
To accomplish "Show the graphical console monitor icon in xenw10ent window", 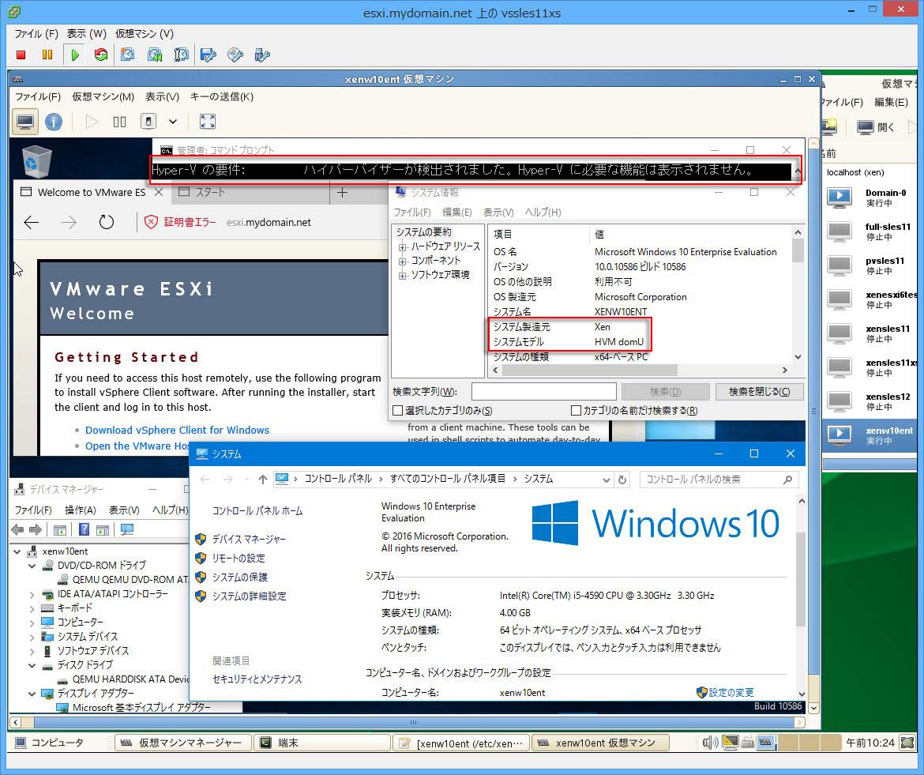I will [x=25, y=122].
